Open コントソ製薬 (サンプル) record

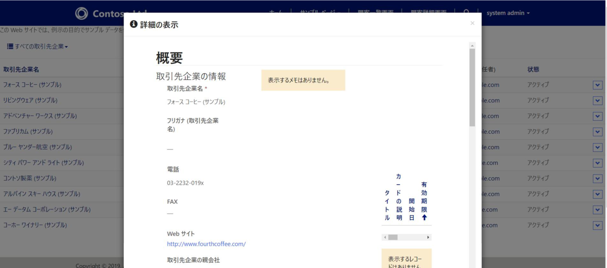click(30, 179)
